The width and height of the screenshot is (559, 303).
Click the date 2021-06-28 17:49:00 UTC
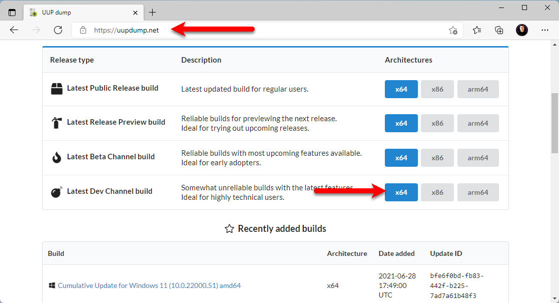point(397,285)
